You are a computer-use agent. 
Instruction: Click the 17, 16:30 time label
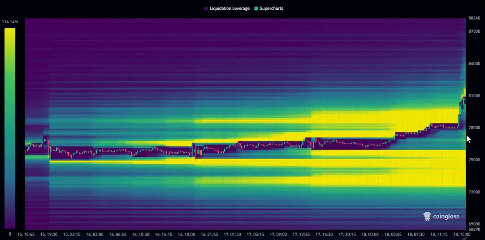324,235
